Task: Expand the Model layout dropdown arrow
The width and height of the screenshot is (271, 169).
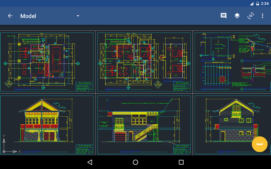Action: pyautogui.click(x=78, y=16)
